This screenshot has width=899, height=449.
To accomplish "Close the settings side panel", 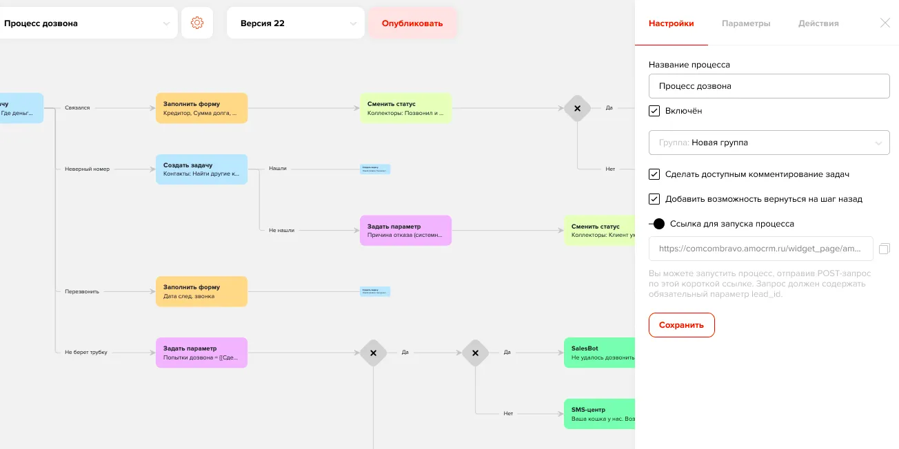I will tap(885, 23).
